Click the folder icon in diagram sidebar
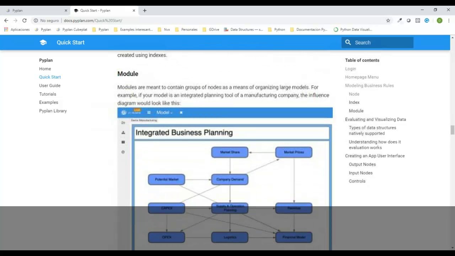The height and width of the screenshot is (256, 455). pyautogui.click(x=123, y=123)
